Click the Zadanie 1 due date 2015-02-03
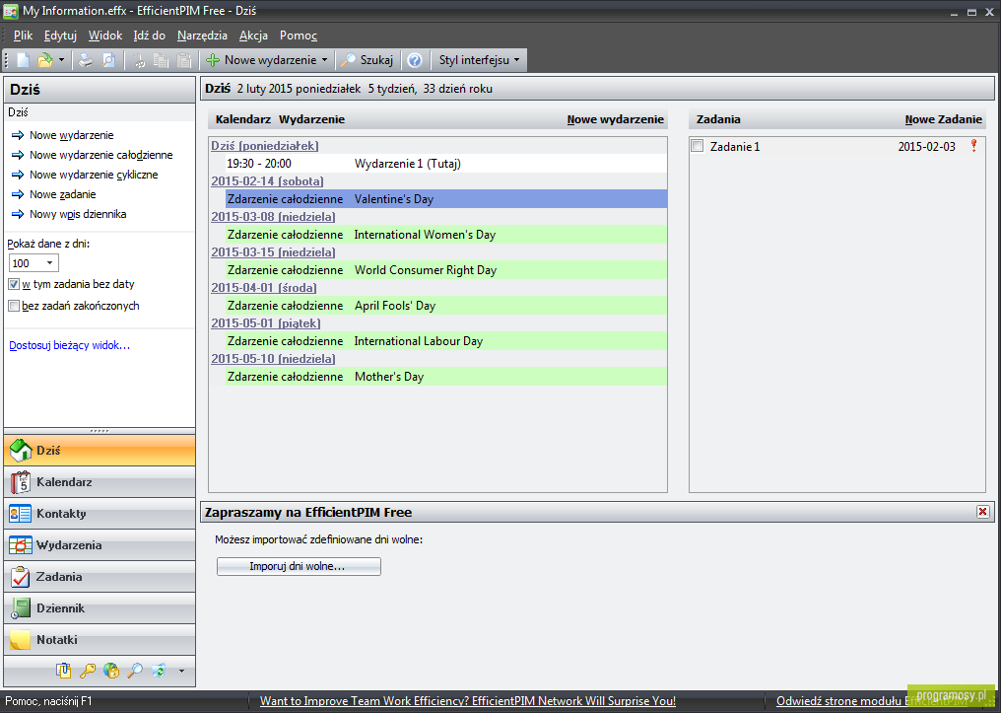 [x=926, y=146]
